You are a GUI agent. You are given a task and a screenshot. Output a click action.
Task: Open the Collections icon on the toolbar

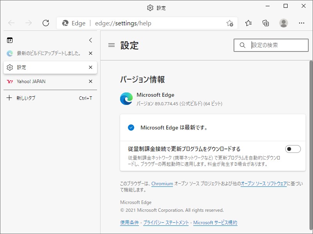[x=266, y=23]
